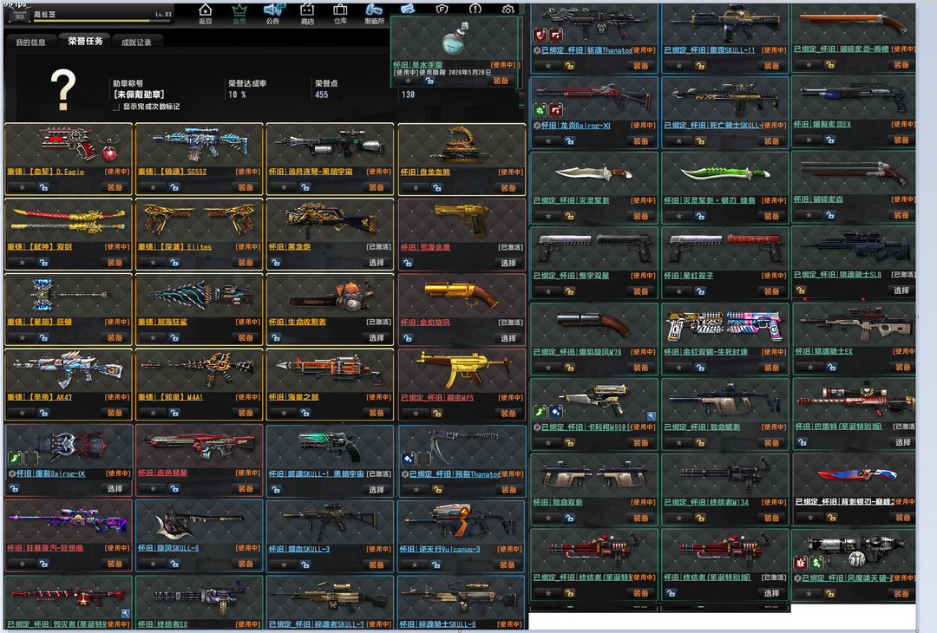Image resolution: width=937 pixels, height=633 pixels.
Task: Click 选择 button on 金焰旋风
Action: pyautogui.click(x=508, y=338)
